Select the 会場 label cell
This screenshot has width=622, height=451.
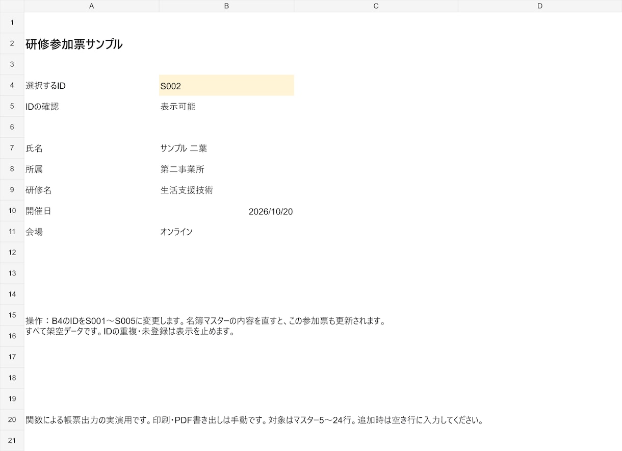tap(91, 232)
